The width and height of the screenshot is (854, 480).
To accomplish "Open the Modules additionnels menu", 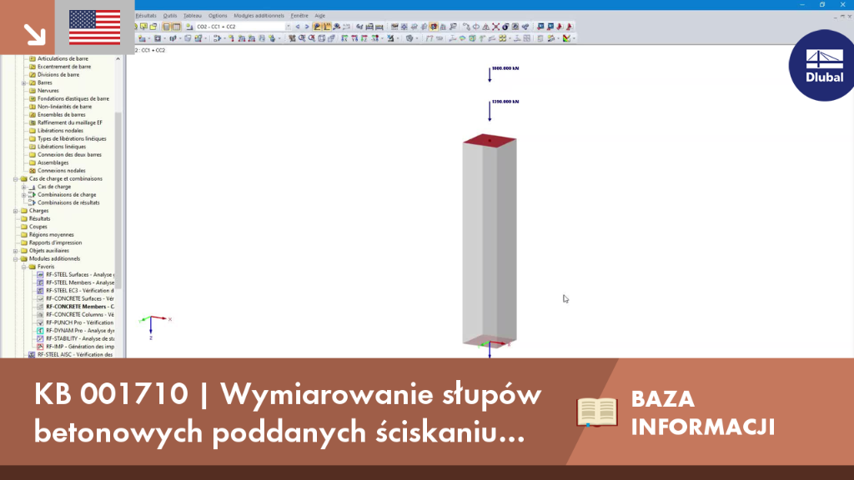I will point(259,16).
